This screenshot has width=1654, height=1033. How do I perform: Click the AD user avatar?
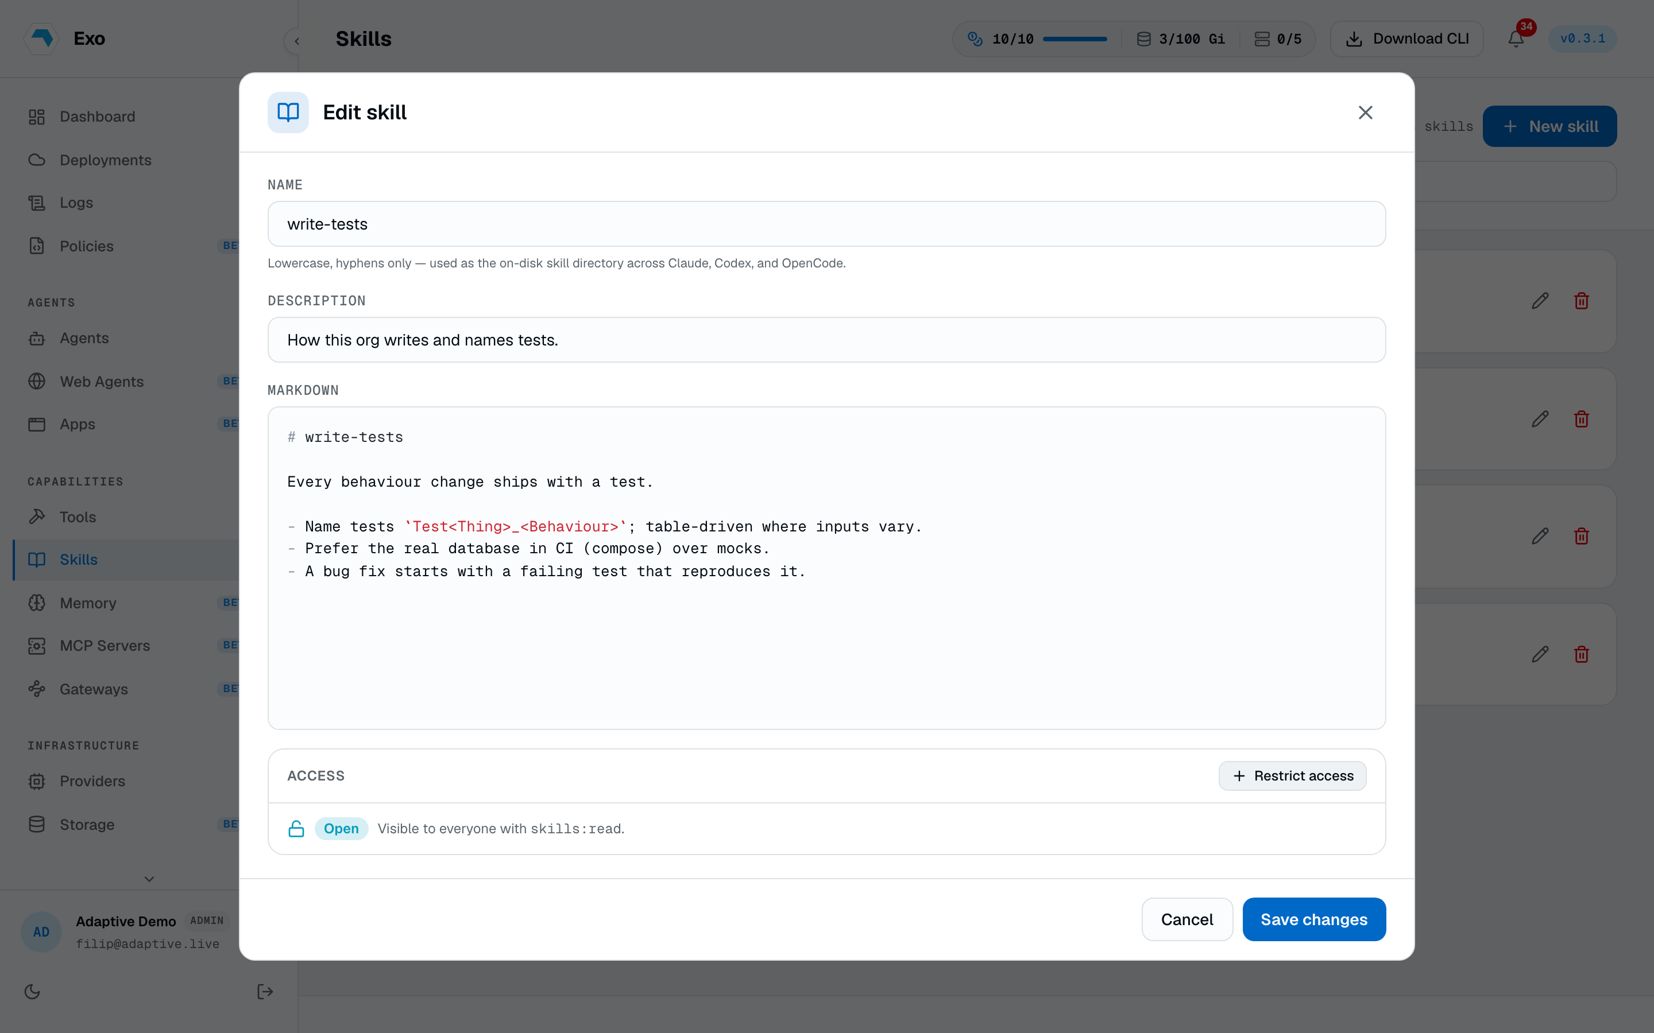point(41,932)
